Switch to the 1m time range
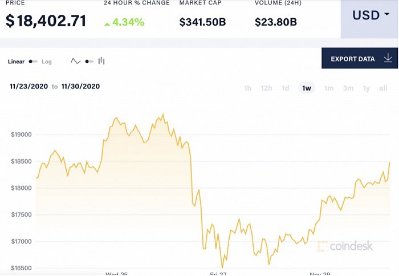 (x=329, y=88)
